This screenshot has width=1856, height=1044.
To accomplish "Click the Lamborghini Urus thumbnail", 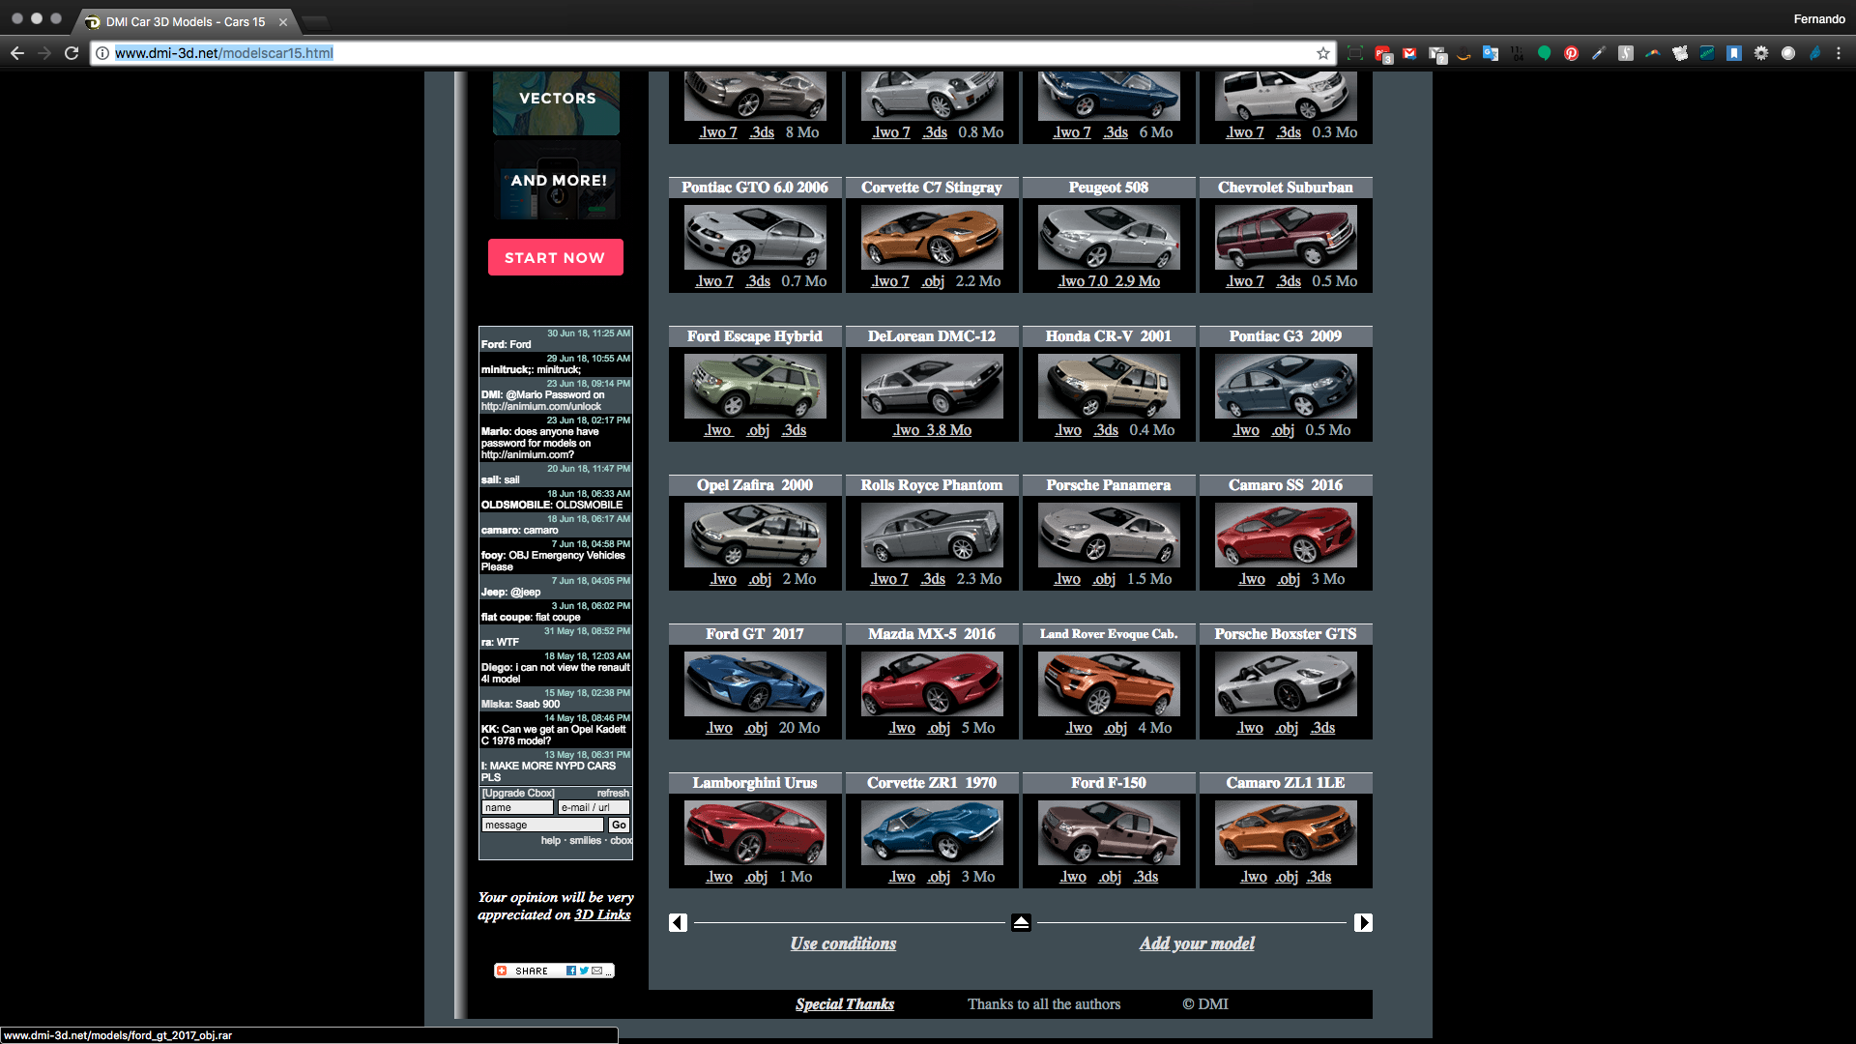I will 755,832.
